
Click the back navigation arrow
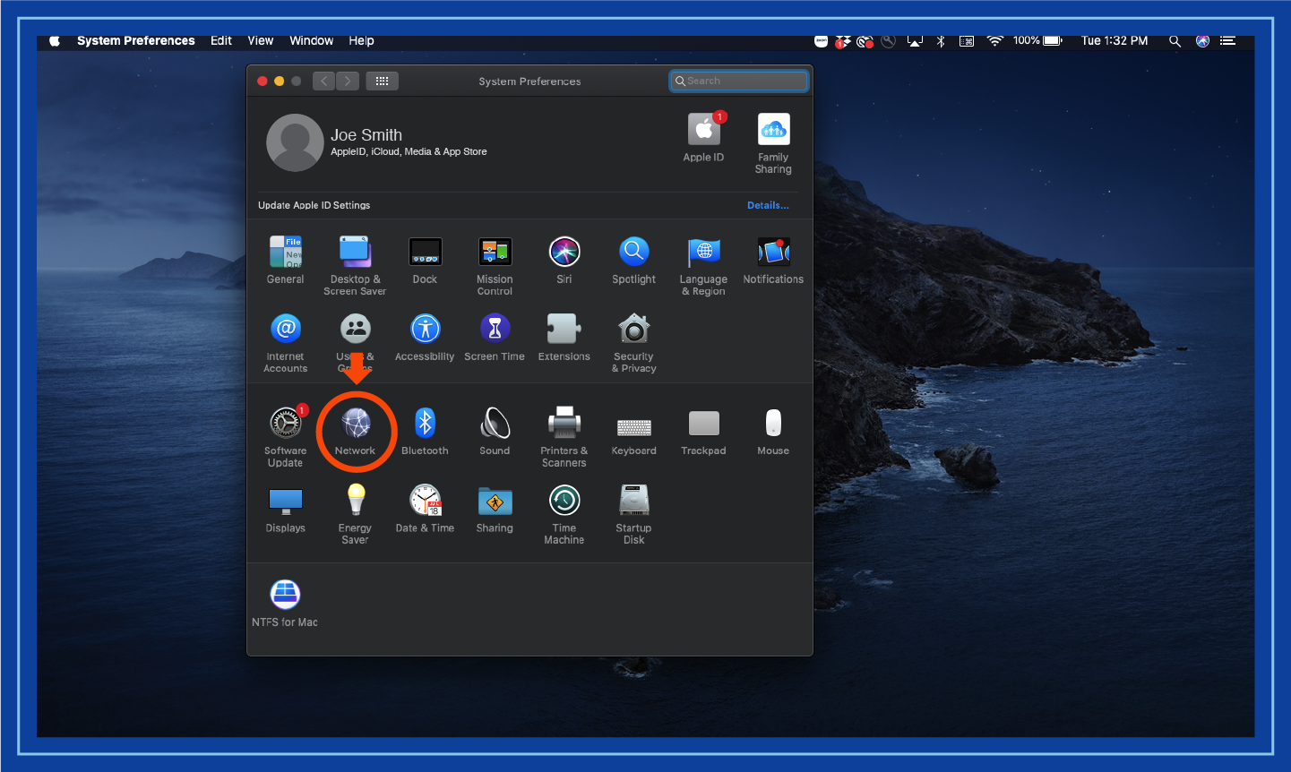[x=324, y=81]
